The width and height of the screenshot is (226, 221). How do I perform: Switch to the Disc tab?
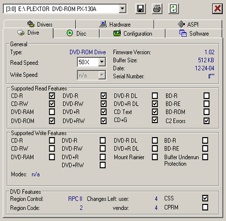coord(76,34)
